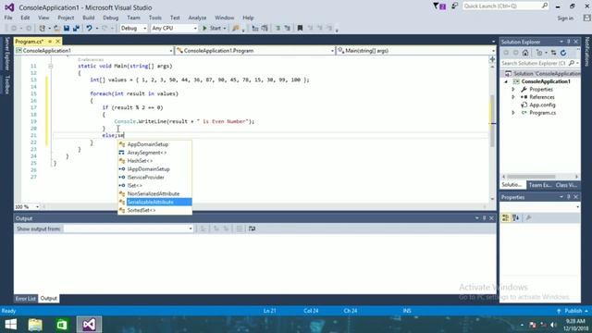Pin the Program.cs tab

pos(50,41)
